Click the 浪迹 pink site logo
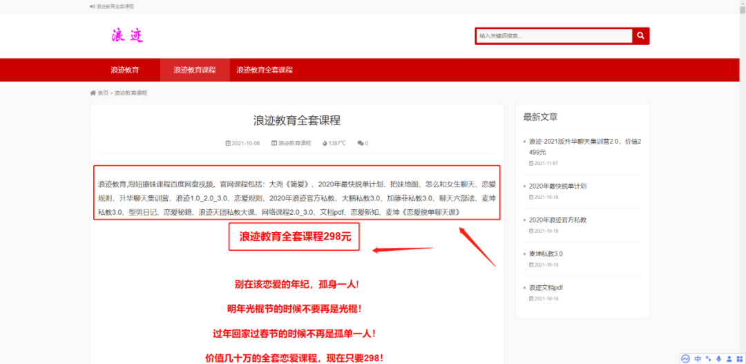Viewport: 746px width, 364px height. point(128,35)
